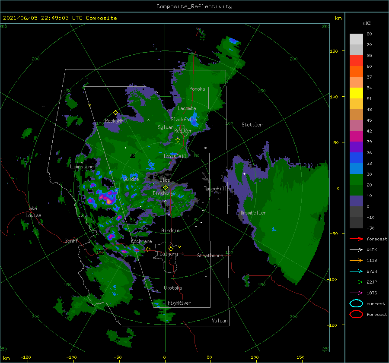Select the Limestone label
The width and height of the screenshot is (389, 363).
82,167
